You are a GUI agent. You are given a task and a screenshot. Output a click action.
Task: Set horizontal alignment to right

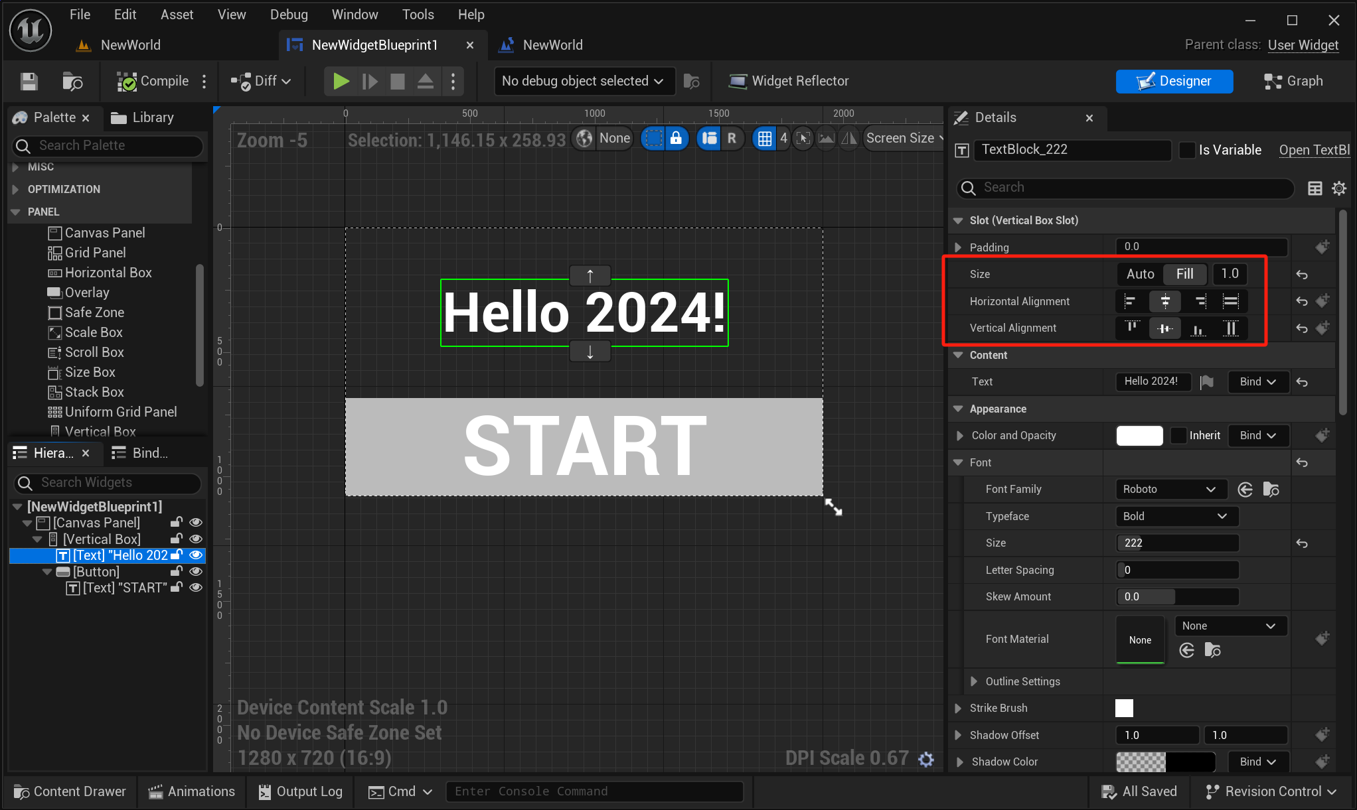(x=1200, y=301)
